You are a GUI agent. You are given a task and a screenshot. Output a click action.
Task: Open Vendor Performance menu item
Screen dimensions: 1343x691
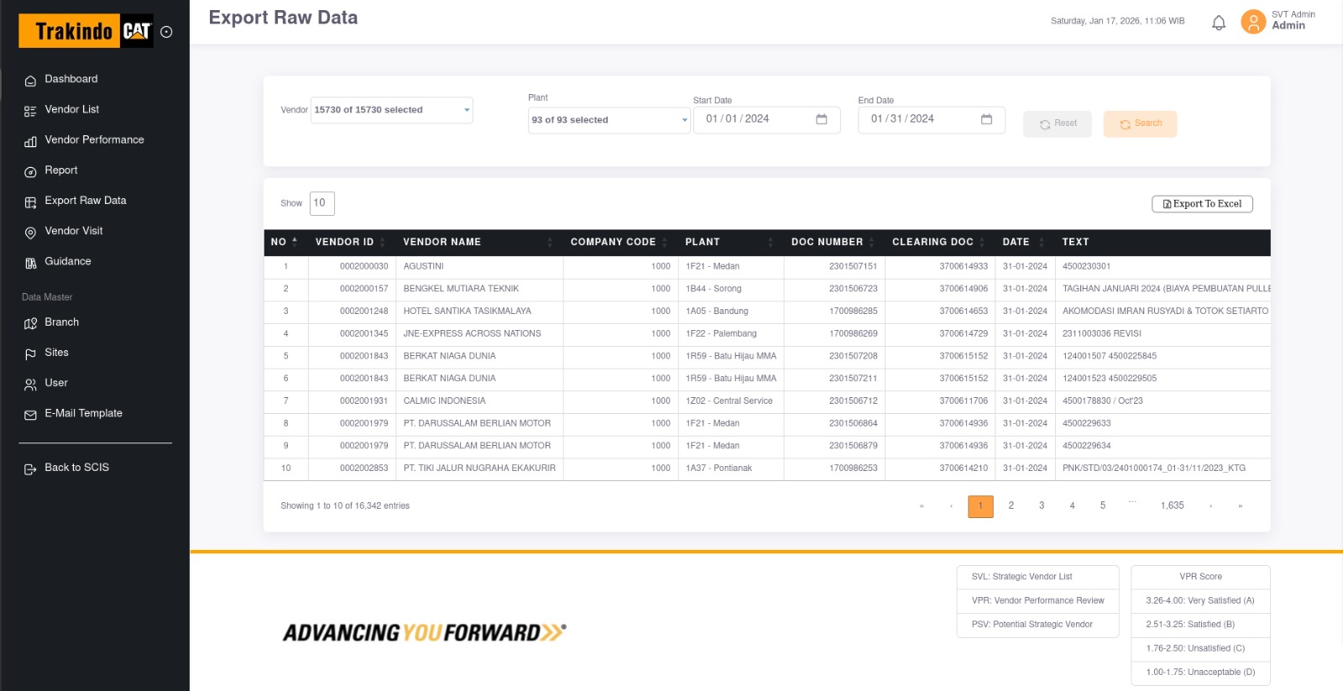[x=94, y=139]
